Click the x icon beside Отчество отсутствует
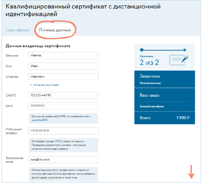 [31, 85]
